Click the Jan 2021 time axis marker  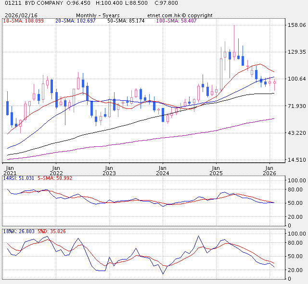[10, 170]
